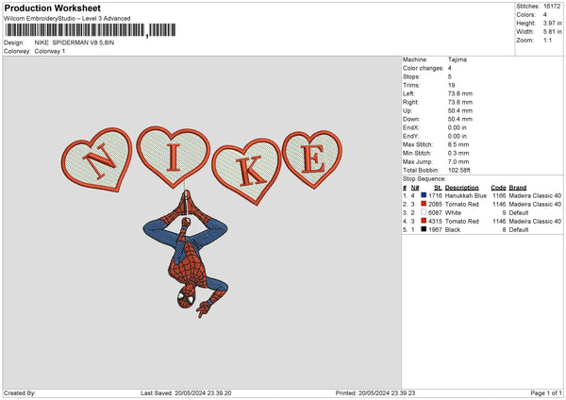
Task: Click the 'Production Worksheet' title
Action: 52,8
